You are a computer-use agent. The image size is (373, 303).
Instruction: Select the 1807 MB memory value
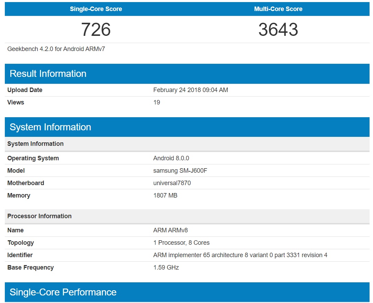pos(165,195)
